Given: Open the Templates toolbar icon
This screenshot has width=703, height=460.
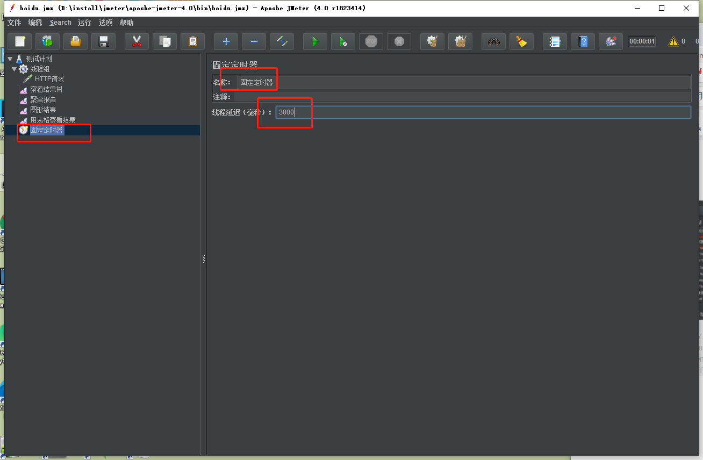Looking at the screenshot, I should [x=48, y=41].
